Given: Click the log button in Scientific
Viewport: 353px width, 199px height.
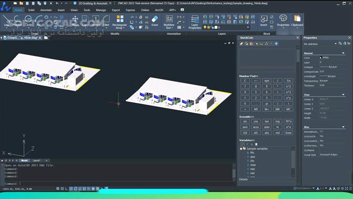Looking at the screenshot, I should pyautogui.click(x=277, y=121).
